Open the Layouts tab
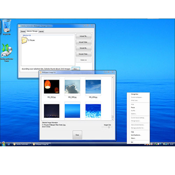 point(41,31)
